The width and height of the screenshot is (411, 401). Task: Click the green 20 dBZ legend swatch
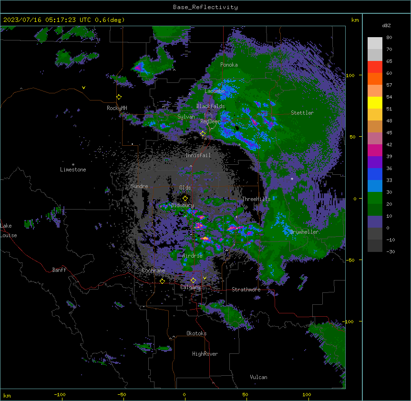[375, 198]
